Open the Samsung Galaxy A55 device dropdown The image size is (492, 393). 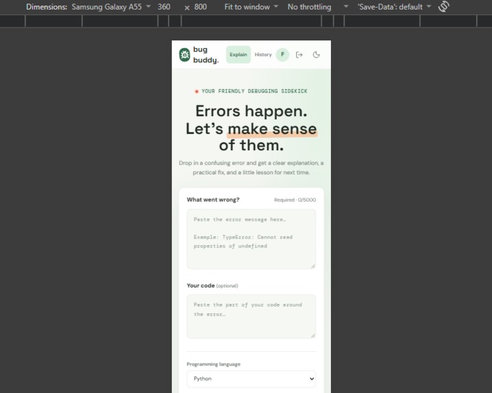pyautogui.click(x=111, y=7)
